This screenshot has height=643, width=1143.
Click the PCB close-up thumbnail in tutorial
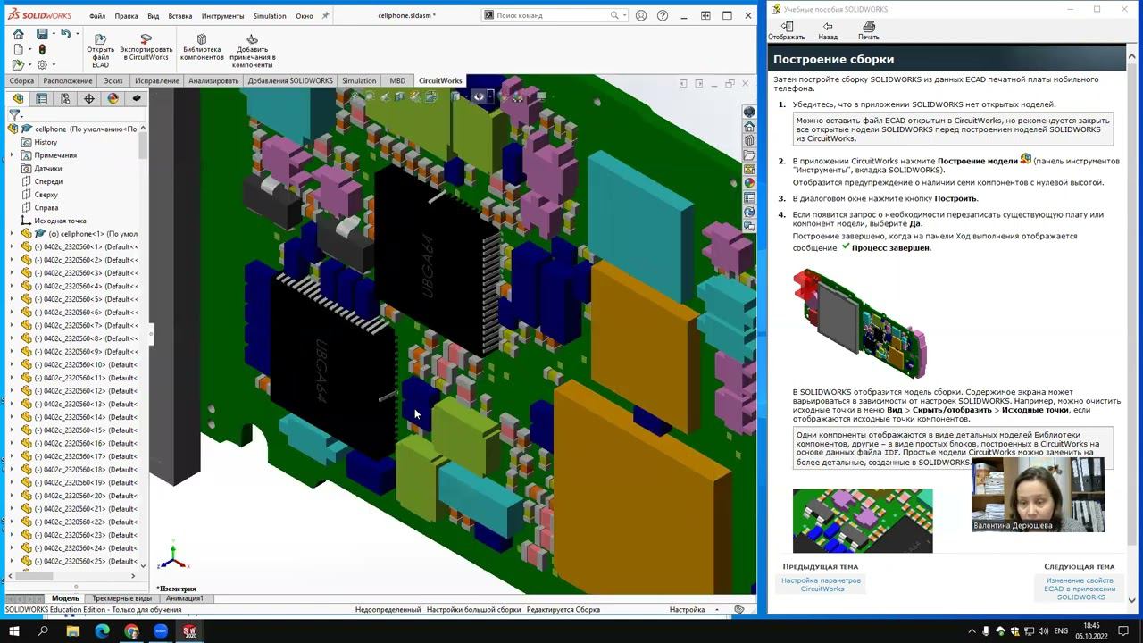(863, 521)
